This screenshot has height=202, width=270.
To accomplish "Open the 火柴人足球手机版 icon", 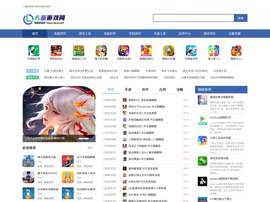I will (x=202, y=141).
